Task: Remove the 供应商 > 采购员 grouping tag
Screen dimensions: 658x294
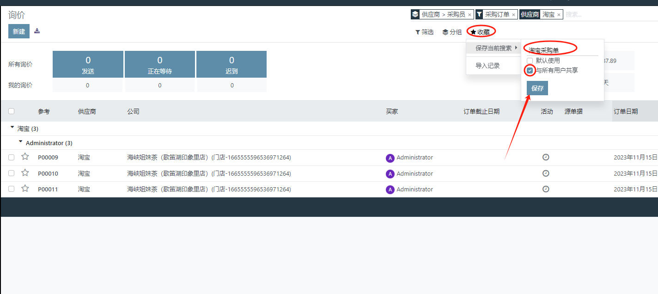Action: pos(469,15)
